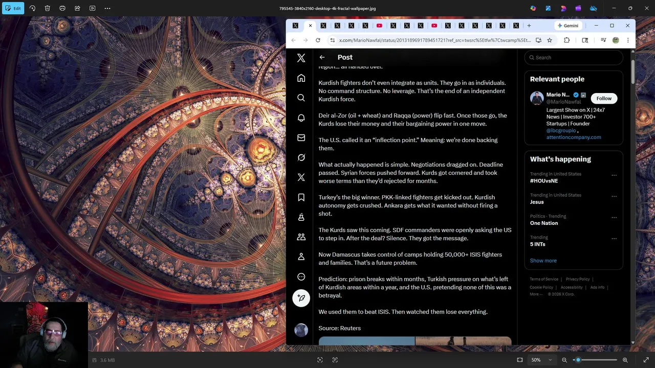The image size is (655, 368).
Task: View site information icon in address bar
Action: (x=332, y=40)
